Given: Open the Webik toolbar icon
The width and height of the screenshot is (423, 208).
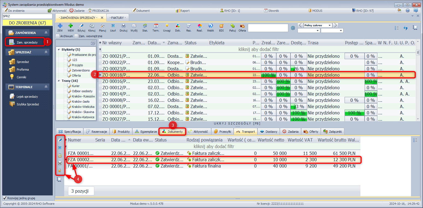Looking at the screenshot, I should click(210, 26).
